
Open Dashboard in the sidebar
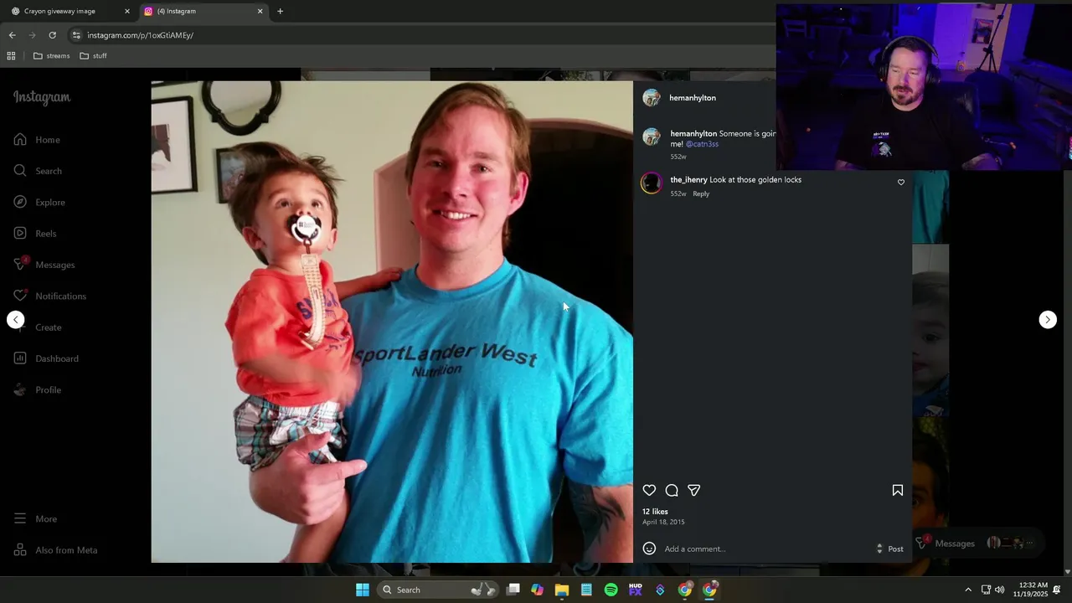tap(46, 358)
